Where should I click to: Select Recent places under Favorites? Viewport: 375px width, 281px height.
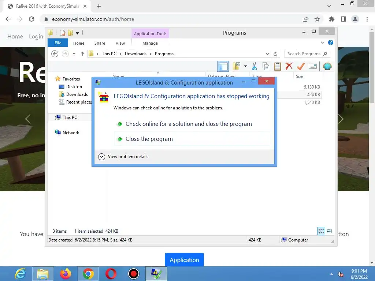(x=75, y=102)
